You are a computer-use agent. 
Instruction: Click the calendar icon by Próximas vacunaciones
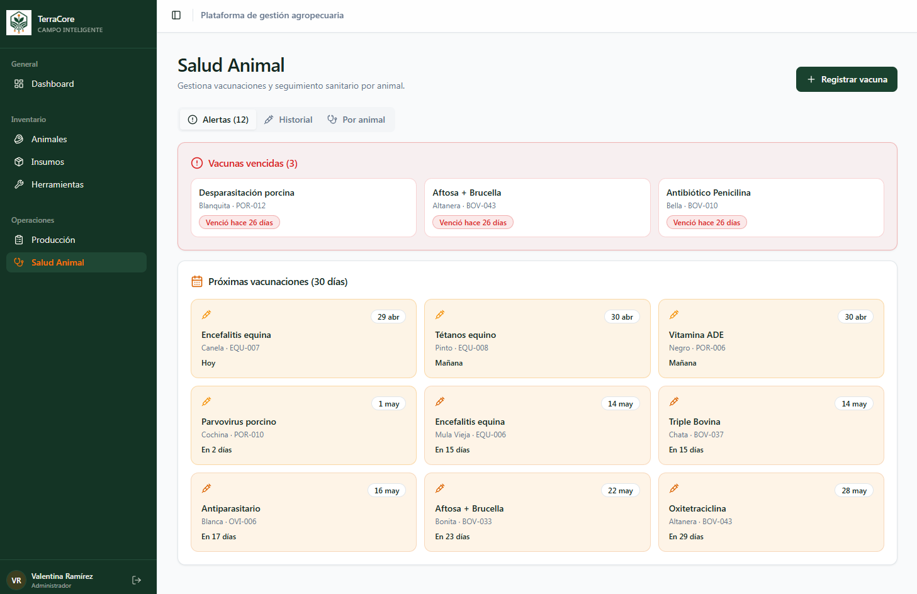coord(197,281)
